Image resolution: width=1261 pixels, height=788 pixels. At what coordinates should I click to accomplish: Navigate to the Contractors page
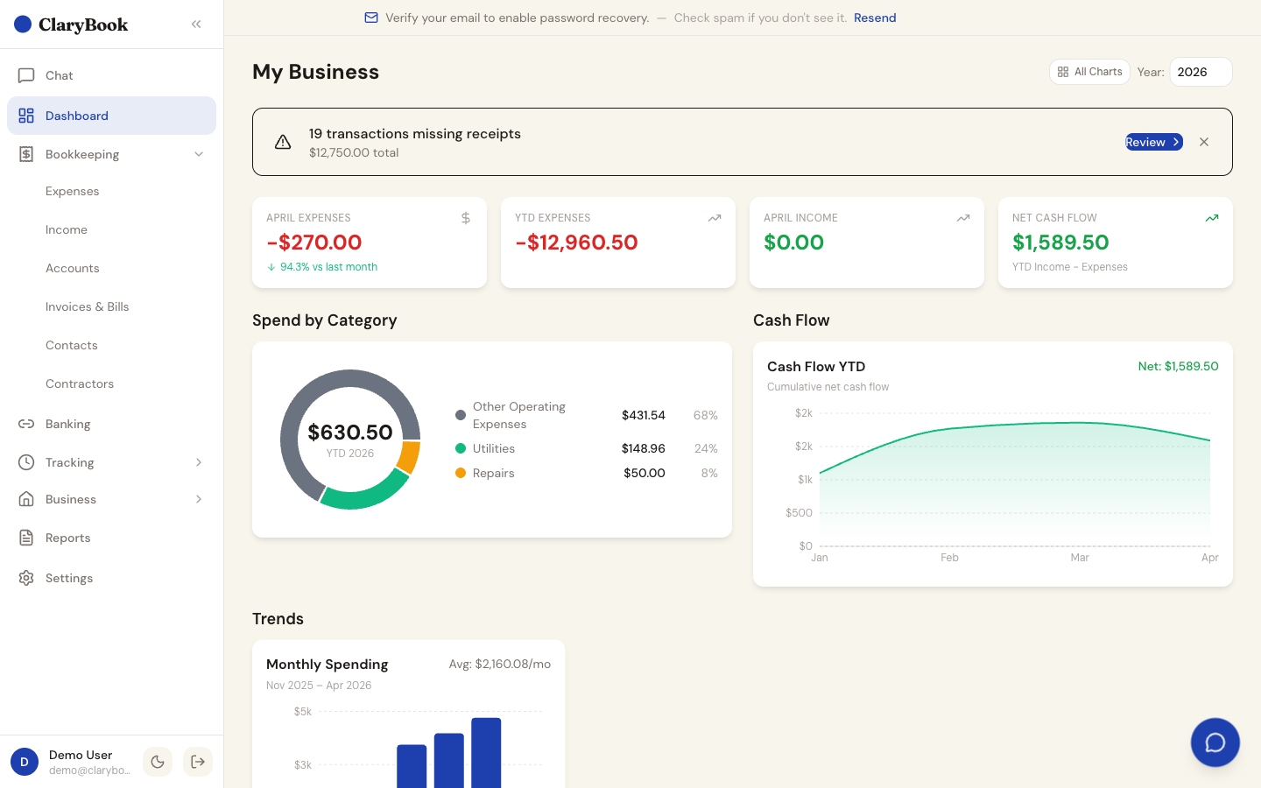(80, 383)
